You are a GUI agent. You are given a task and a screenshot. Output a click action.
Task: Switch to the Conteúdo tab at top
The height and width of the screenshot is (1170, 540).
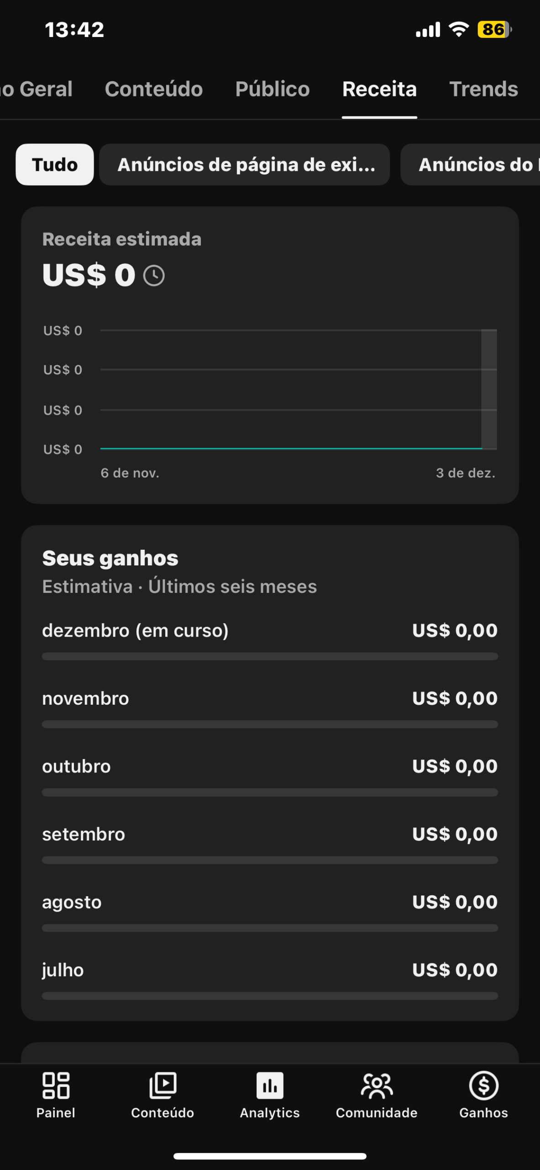[154, 89]
